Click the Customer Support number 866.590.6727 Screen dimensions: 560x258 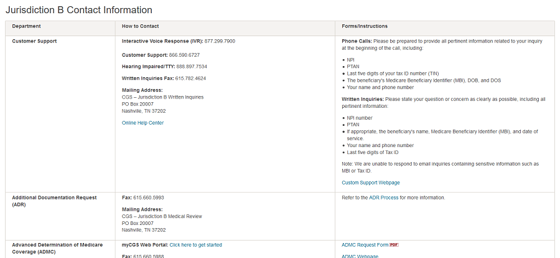pos(184,55)
